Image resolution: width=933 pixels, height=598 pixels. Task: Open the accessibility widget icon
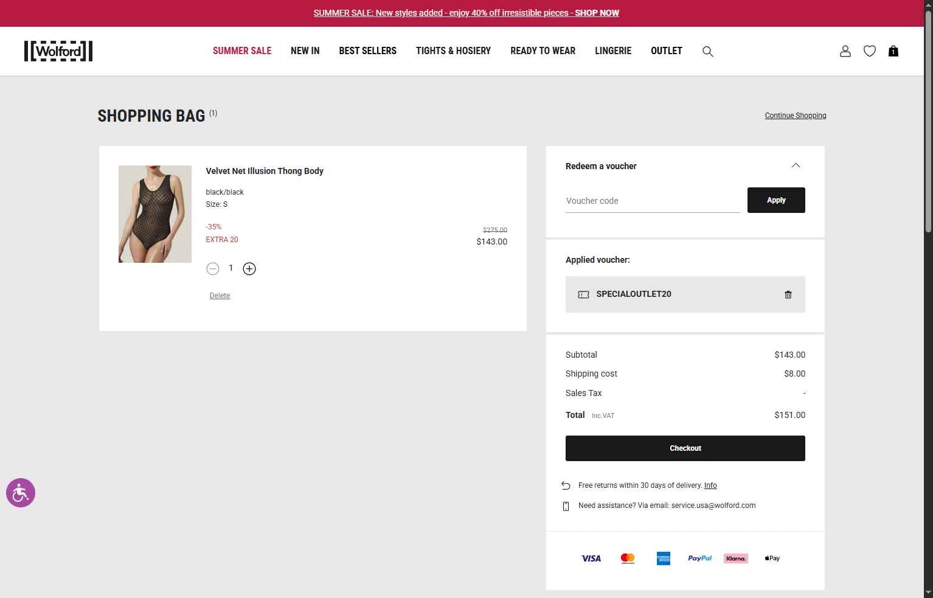pos(21,493)
